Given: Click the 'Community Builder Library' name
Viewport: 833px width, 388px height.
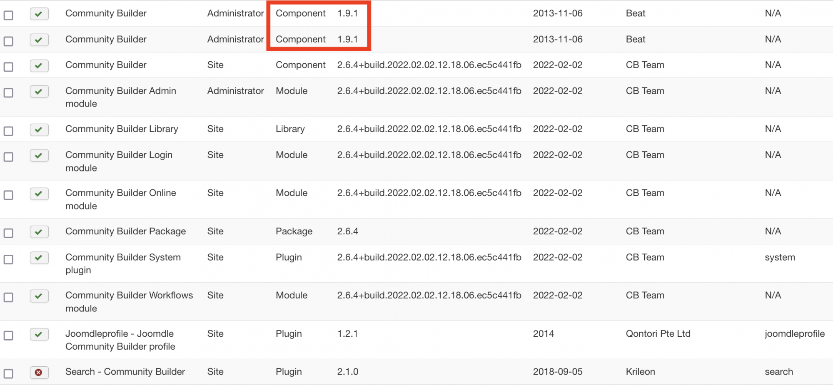Looking at the screenshot, I should tap(122, 129).
